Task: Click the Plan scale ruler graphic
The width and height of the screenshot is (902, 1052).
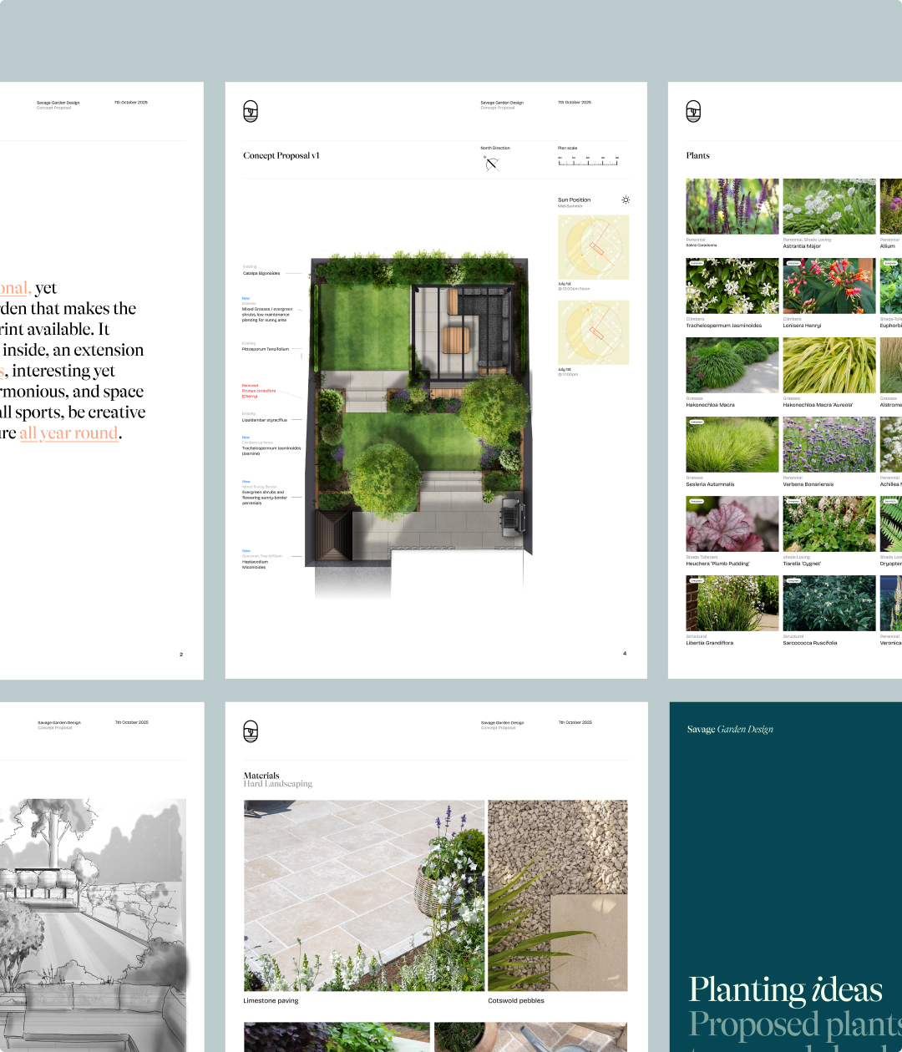Action: (588, 162)
